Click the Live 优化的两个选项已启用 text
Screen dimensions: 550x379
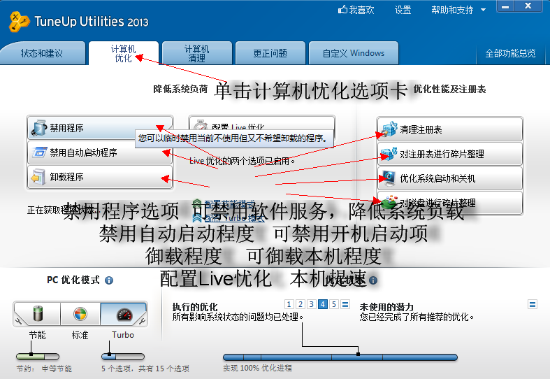coord(242,161)
